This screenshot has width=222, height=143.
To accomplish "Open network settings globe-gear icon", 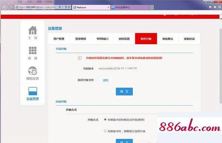I will pyautogui.click(x=33, y=71).
